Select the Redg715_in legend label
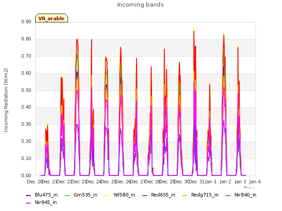The image size is (282, 211). (205, 195)
